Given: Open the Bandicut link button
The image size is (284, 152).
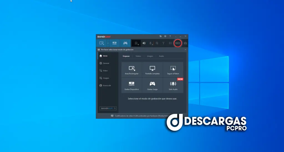Looking at the screenshot, I should (x=108, y=108).
